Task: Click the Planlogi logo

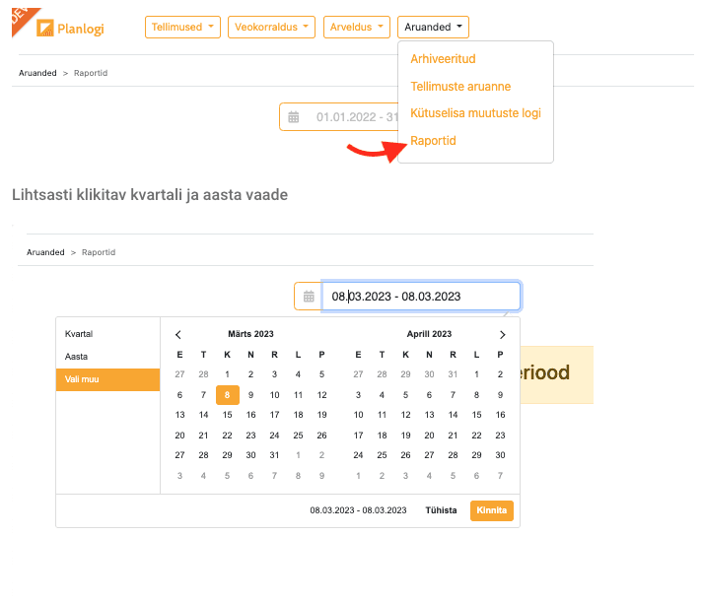Action: (70, 28)
